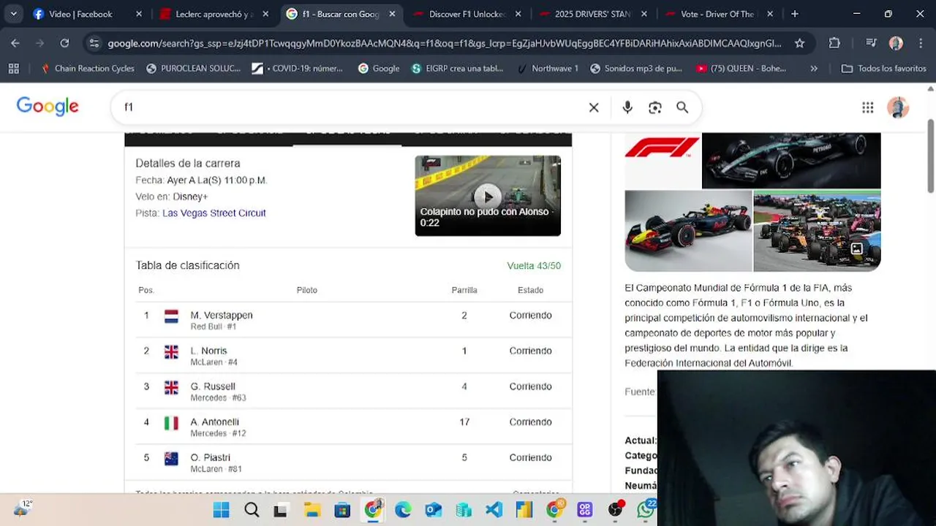This screenshot has width=936, height=526.
Task: Reload the current Google page
Action: tap(64, 43)
